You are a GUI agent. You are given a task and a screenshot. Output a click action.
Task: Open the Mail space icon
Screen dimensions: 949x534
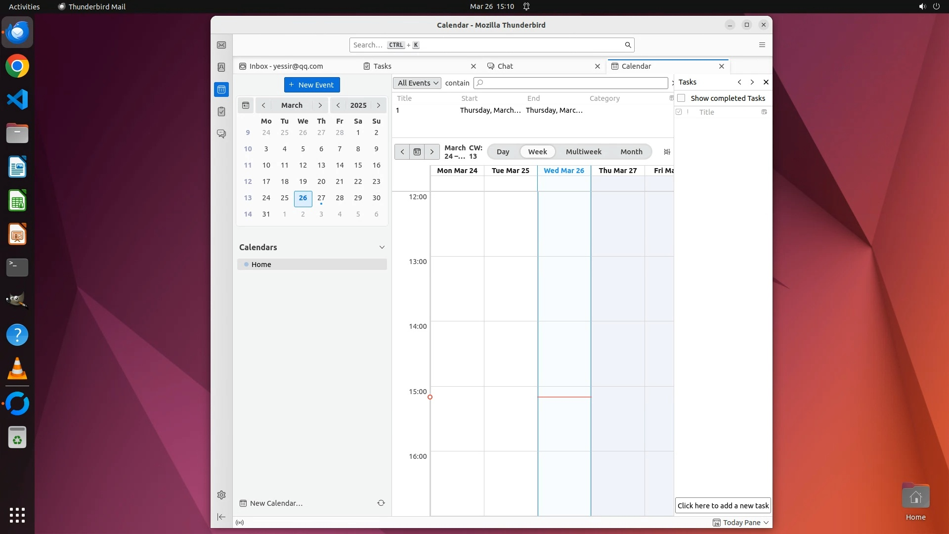[221, 45]
